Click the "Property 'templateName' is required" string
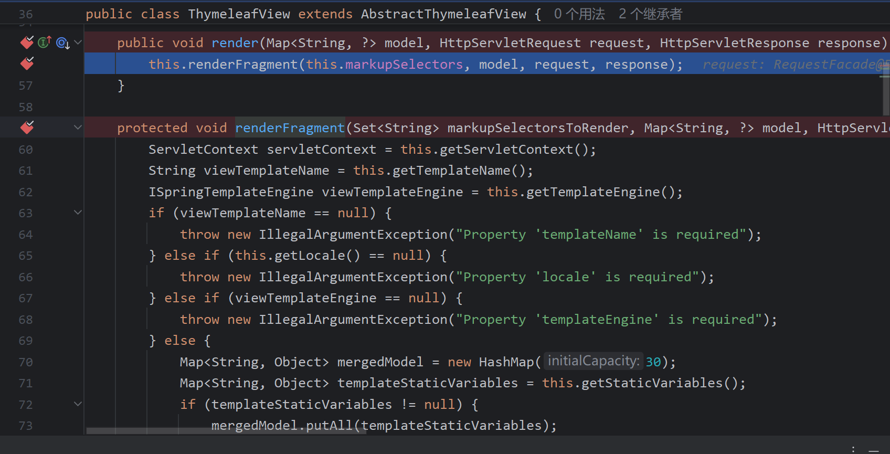890x454 pixels. 601,235
